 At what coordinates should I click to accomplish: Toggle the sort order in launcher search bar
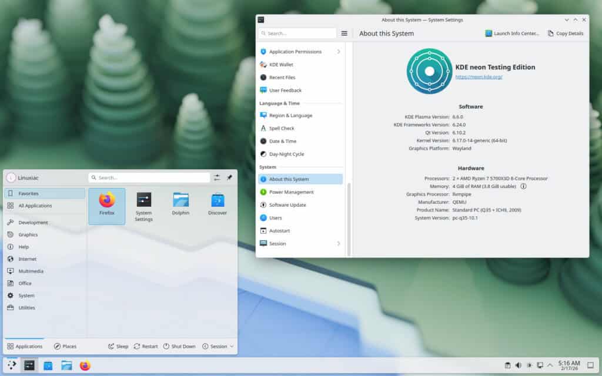(x=216, y=177)
